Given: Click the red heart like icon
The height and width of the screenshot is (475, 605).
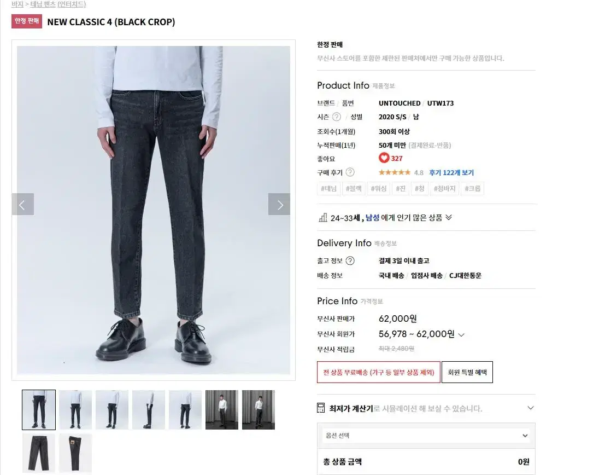Looking at the screenshot, I should click(384, 158).
